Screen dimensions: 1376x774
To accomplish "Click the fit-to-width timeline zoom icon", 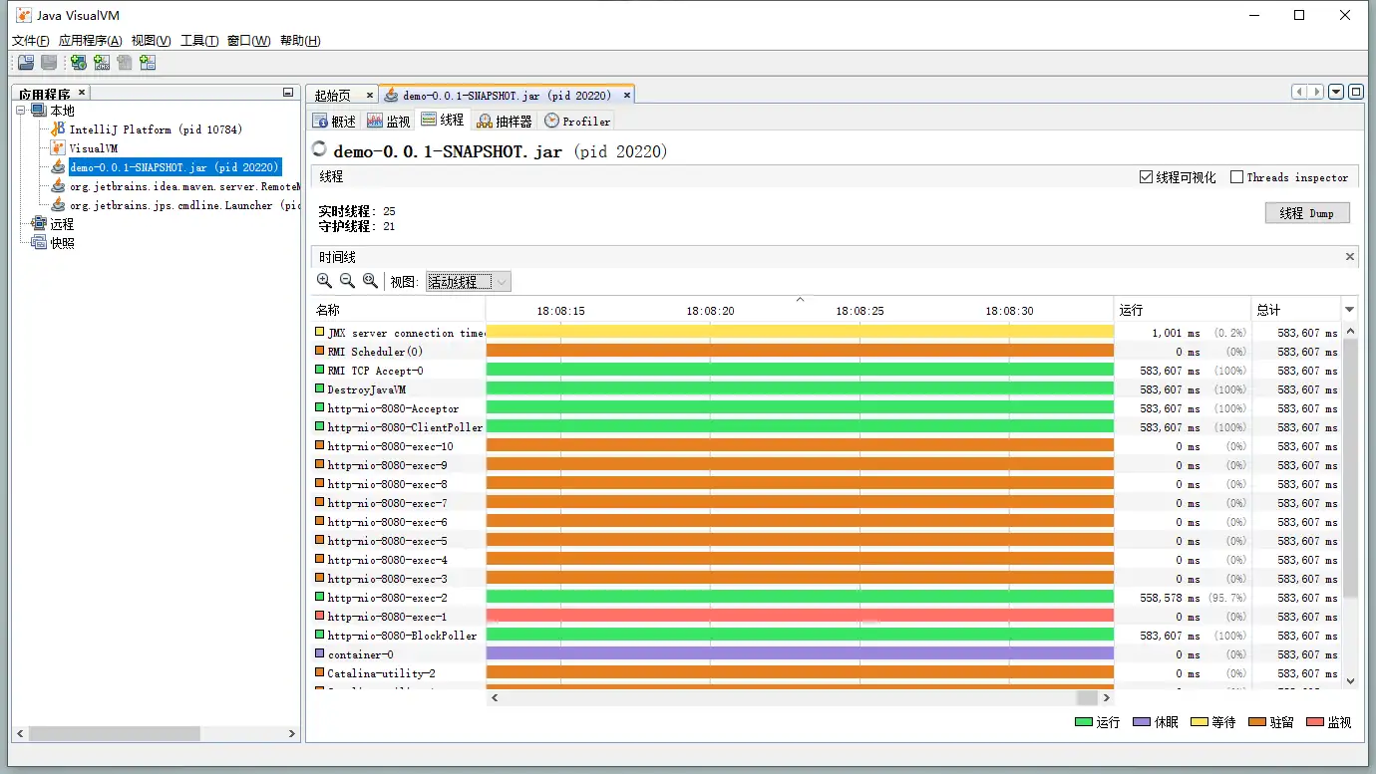I will click(x=370, y=282).
